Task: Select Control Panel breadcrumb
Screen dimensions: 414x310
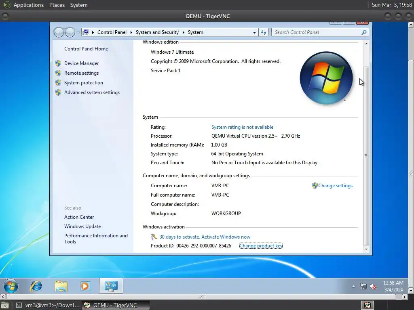Action: (x=112, y=32)
